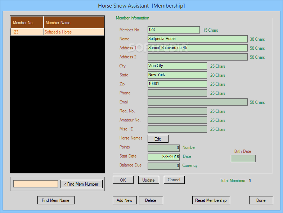
Task: Click the Member Information group title
Action: (x=132, y=18)
